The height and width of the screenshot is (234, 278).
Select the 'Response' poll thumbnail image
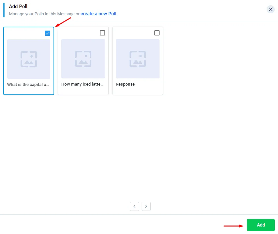[138, 59]
